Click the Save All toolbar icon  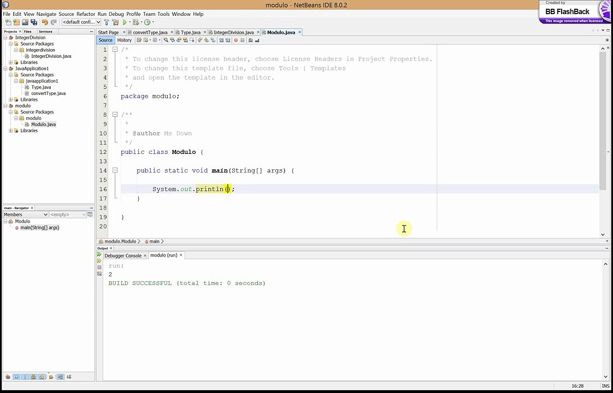click(34, 22)
